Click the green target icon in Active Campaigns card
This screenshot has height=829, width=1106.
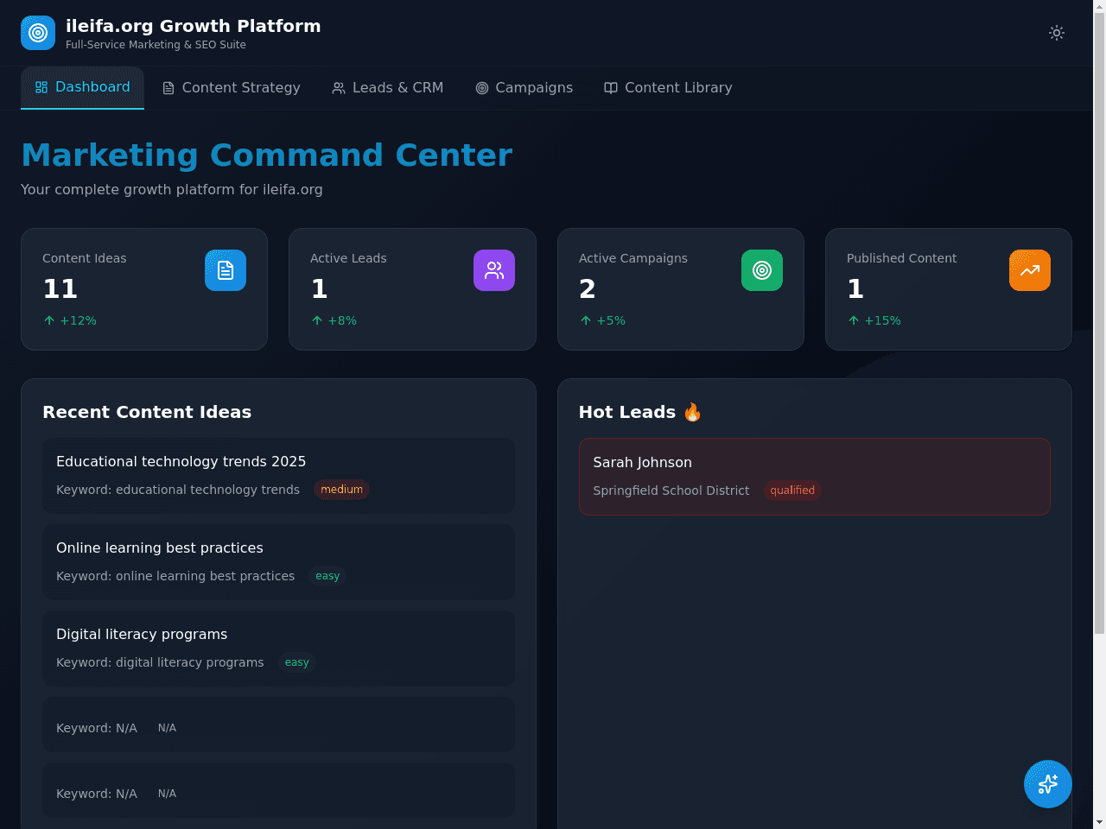pyautogui.click(x=762, y=270)
